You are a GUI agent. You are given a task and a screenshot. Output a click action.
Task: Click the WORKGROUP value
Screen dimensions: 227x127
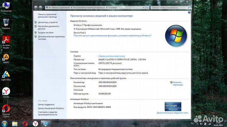click(x=105, y=94)
